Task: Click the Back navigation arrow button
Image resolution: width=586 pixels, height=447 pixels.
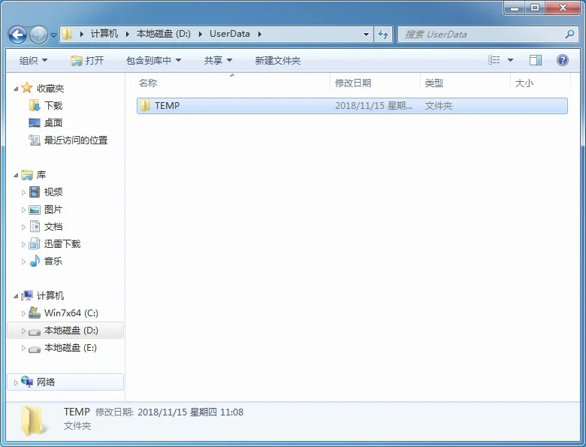Action: [x=18, y=35]
